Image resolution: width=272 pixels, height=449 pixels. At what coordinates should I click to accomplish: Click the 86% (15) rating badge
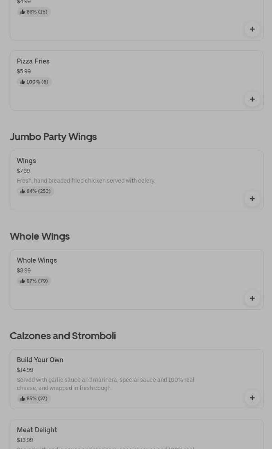34,12
